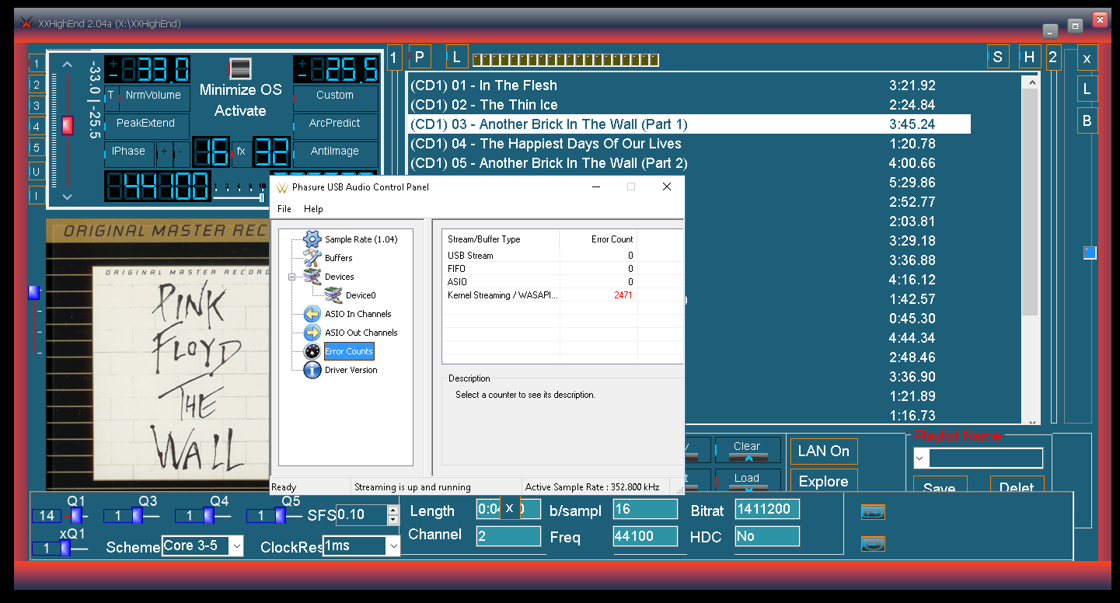The width and height of the screenshot is (1120, 603).
Task: Click the Kernel Streaming / WASAPI error row
Action: click(x=540, y=295)
